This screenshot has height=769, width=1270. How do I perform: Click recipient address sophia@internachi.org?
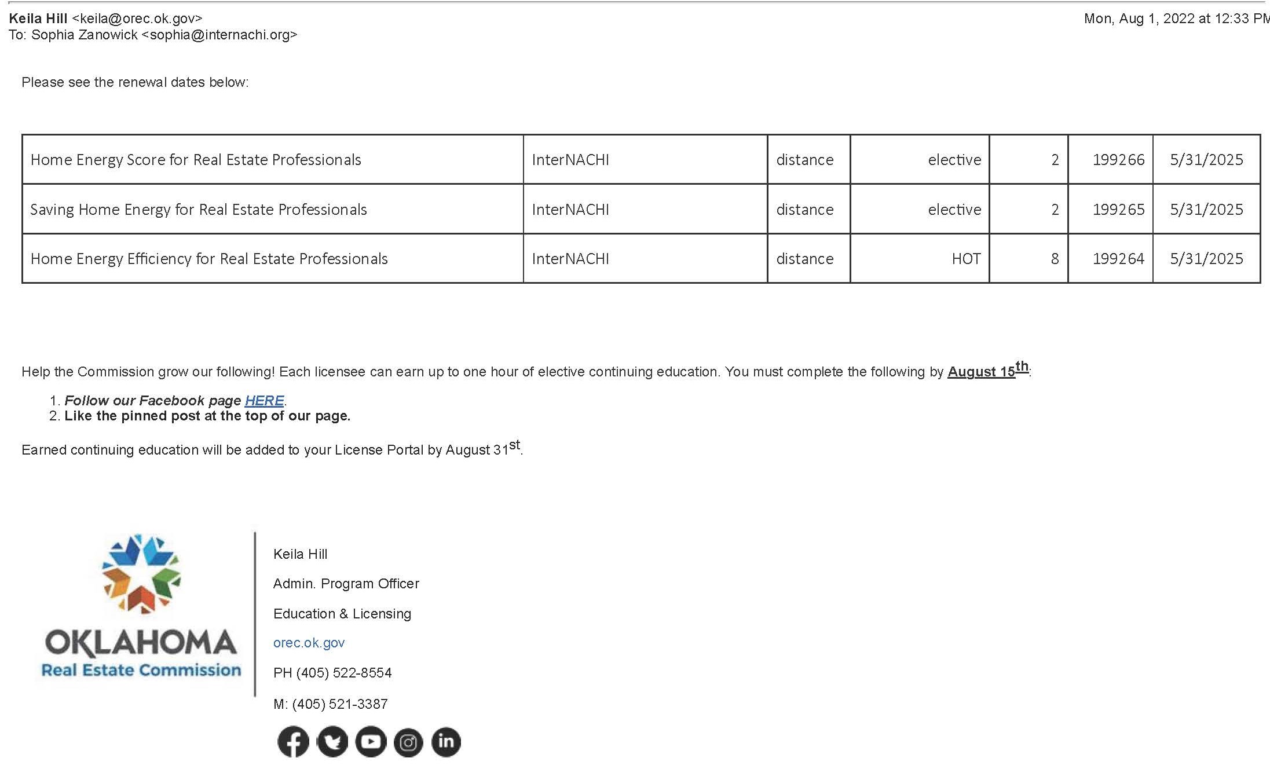click(x=219, y=35)
